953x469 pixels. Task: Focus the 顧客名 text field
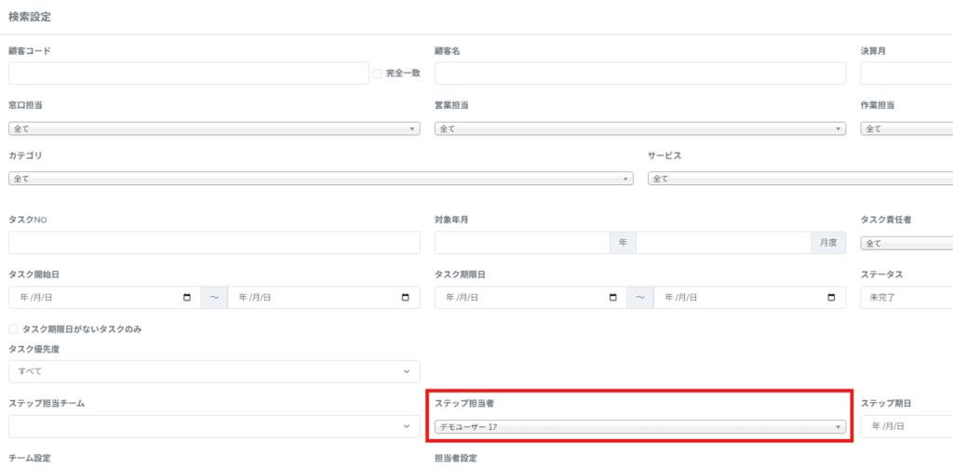(x=639, y=74)
